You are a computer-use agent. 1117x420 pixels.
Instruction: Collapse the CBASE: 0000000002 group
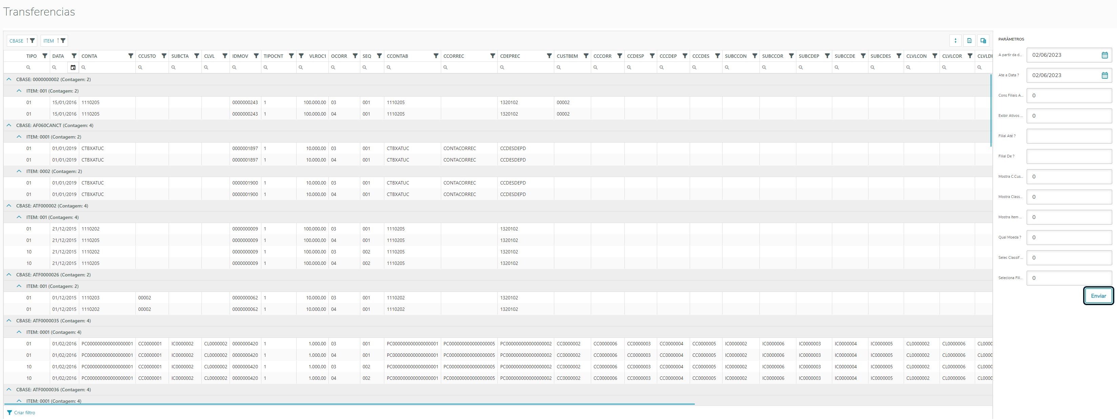pos(9,80)
